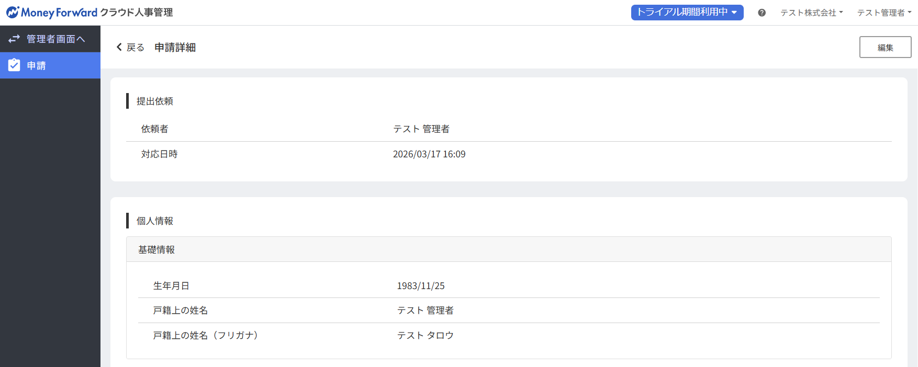
Task: Click the 提出依頼 section heading
Action: pyautogui.click(x=155, y=101)
